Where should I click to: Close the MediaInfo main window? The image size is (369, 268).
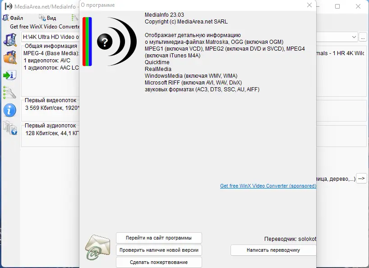358,6
